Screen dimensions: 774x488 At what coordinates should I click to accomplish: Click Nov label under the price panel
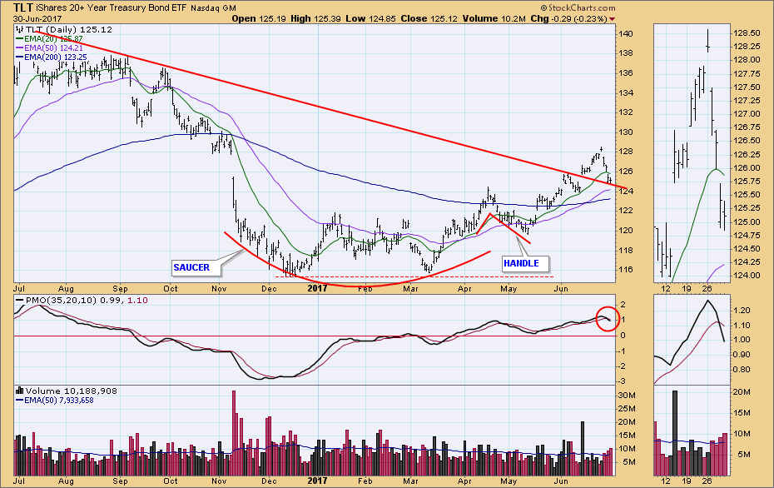pyautogui.click(x=219, y=288)
